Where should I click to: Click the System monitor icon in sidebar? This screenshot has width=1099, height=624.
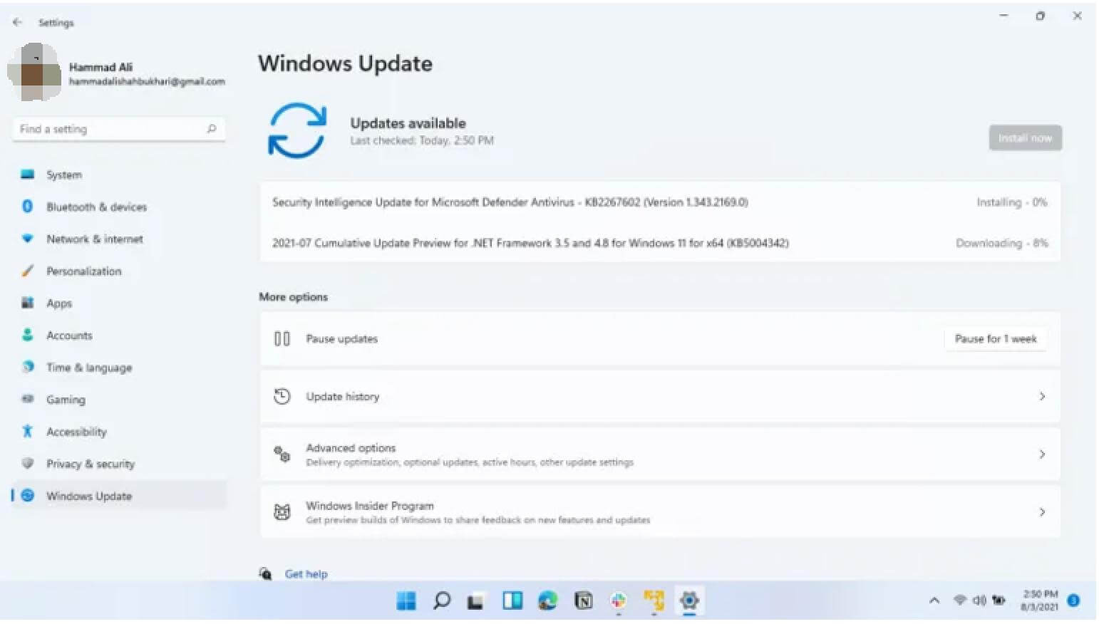point(27,175)
